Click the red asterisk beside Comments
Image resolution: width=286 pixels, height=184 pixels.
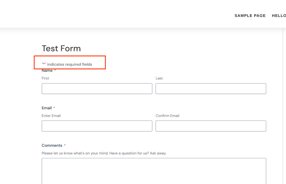[65, 145]
